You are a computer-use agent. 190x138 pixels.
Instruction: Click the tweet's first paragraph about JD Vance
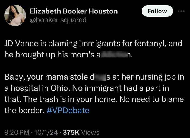(x=93, y=49)
